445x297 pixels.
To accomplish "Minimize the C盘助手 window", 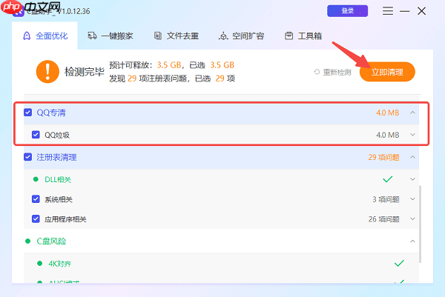I will point(405,11).
